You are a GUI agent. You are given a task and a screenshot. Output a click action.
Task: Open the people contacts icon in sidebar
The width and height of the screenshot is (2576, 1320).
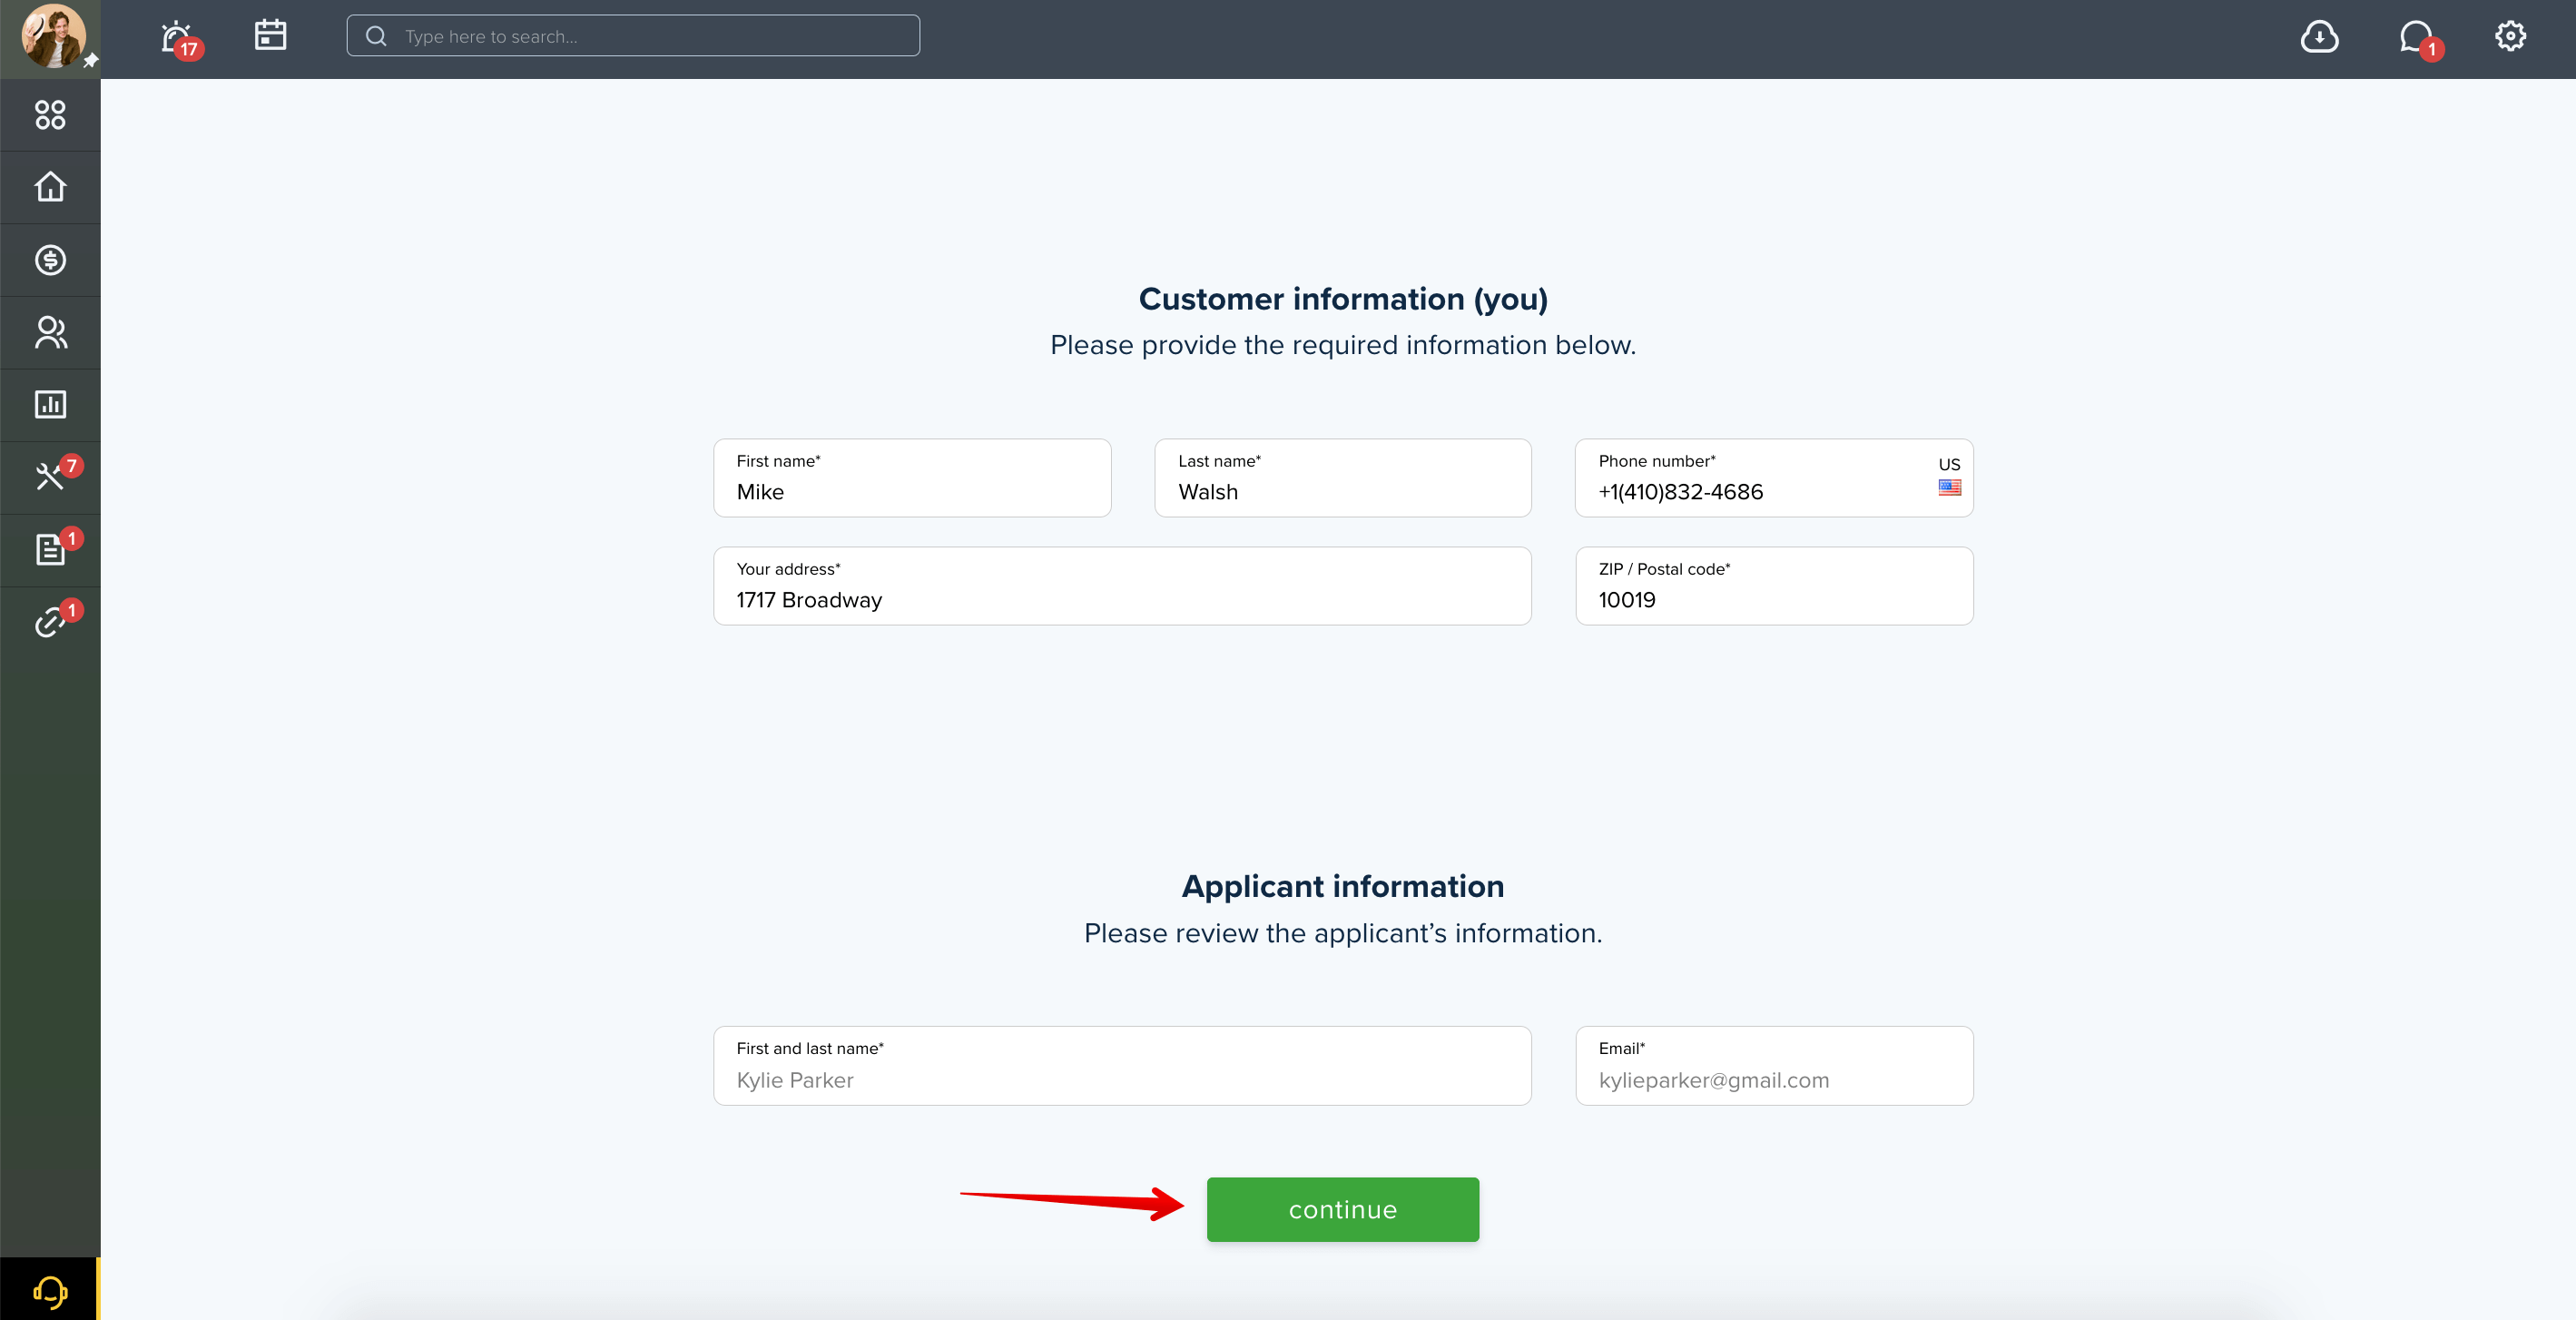pyautogui.click(x=50, y=332)
